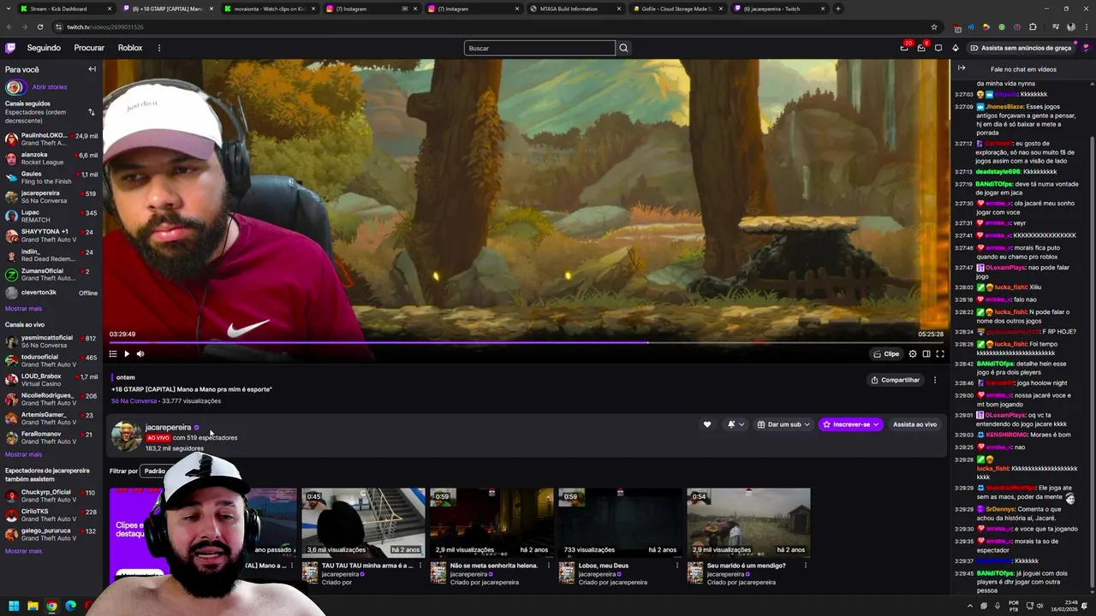Click the Twitch logo home icon
Screen dimensions: 1096x616
10,48
